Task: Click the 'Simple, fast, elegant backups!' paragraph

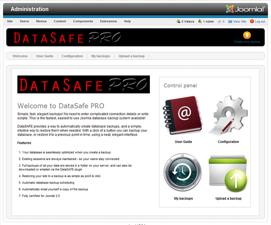Action: tap(83, 116)
